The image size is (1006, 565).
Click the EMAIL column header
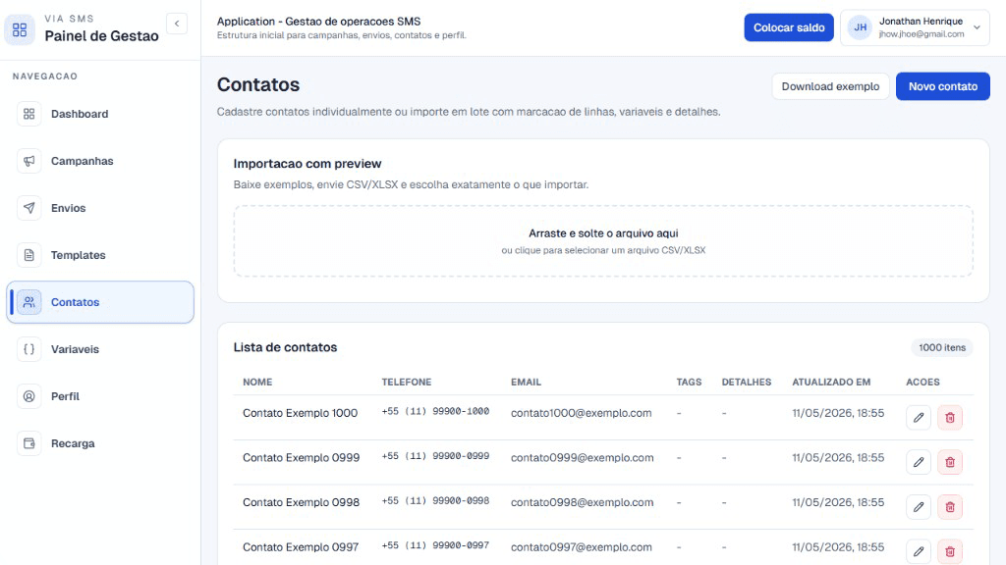tap(526, 382)
